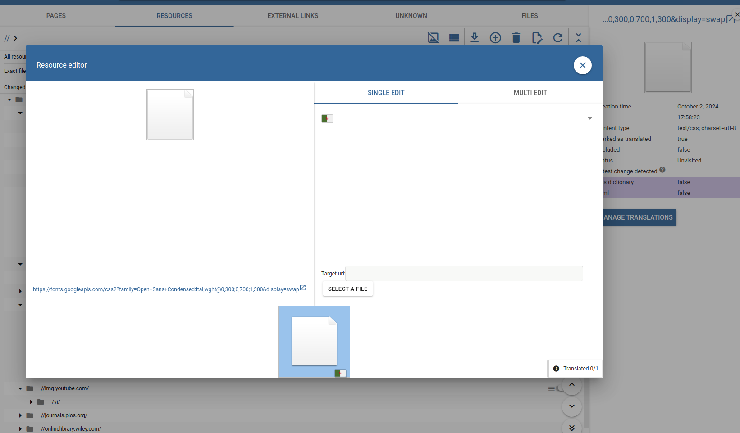Close the Resource editor dialog

coord(582,65)
